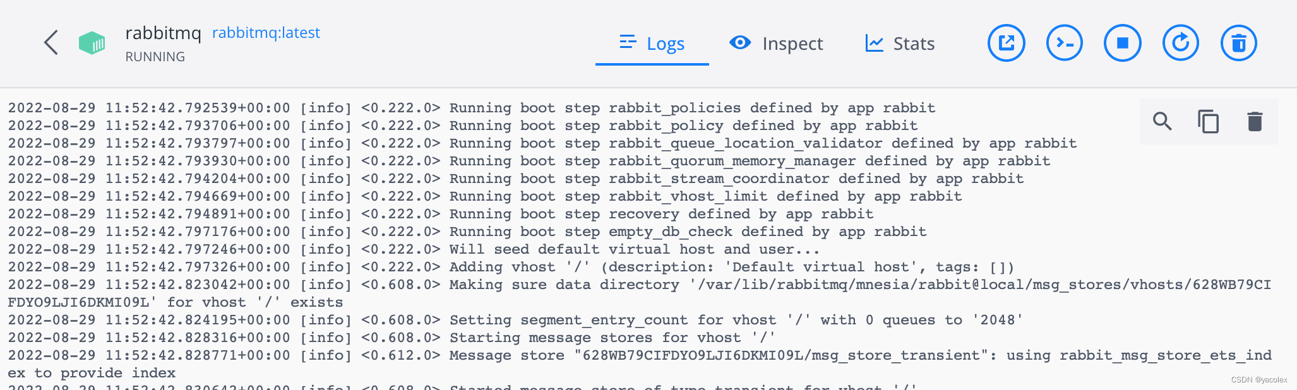
Task: Click log line mentioning rabbit_policies
Action: [472, 108]
